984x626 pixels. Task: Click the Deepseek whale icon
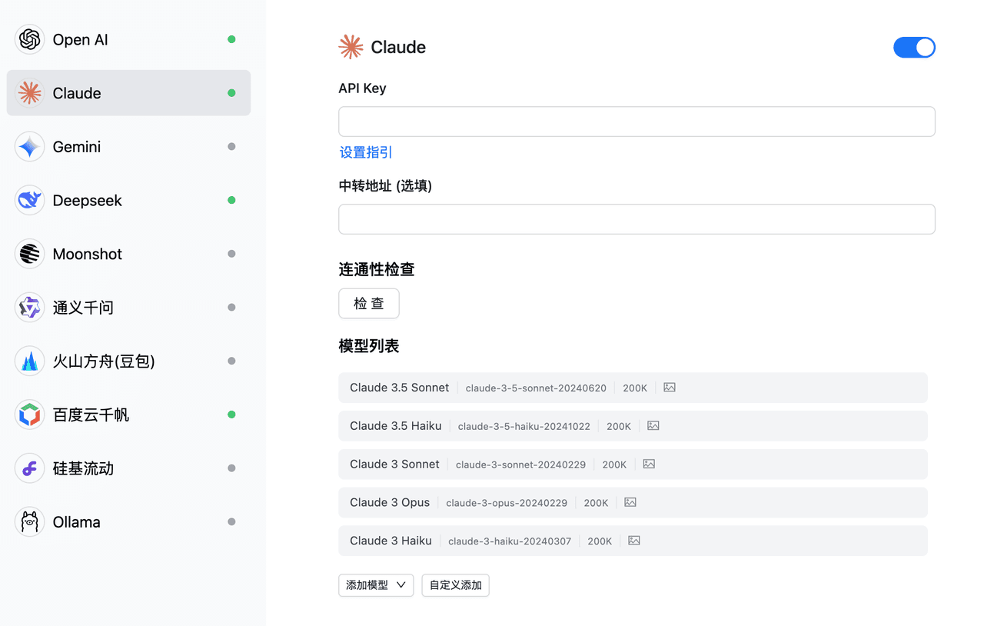(29, 200)
